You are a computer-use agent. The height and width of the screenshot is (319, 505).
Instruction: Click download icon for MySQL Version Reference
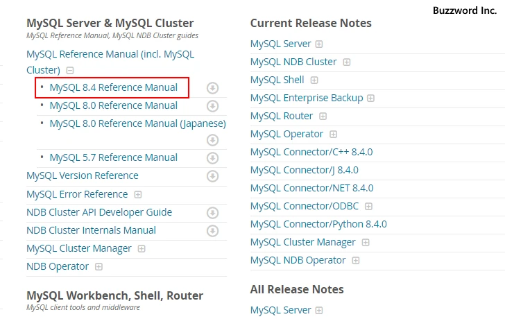coord(213,176)
